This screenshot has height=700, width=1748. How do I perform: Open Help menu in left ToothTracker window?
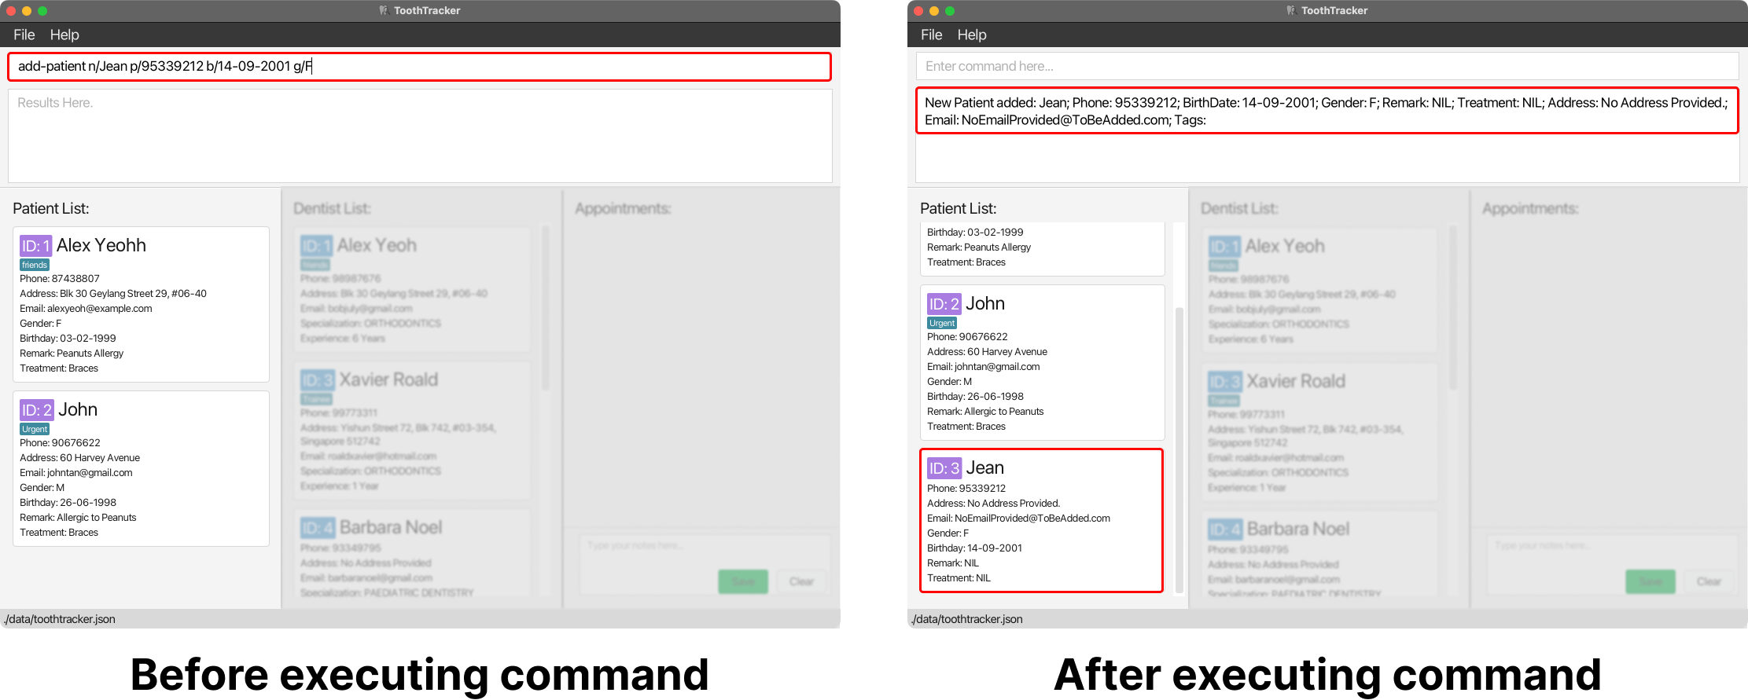(64, 35)
